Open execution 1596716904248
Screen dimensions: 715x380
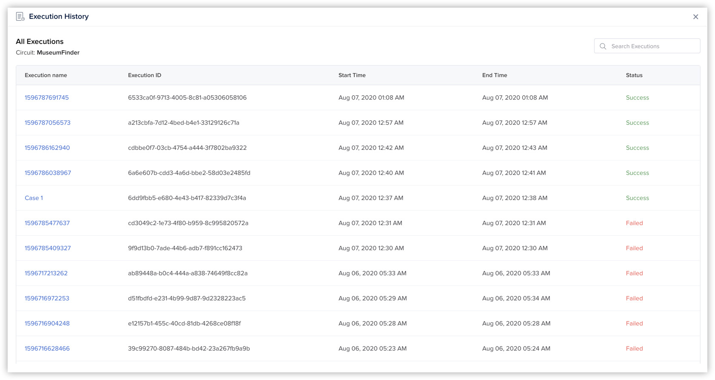point(47,323)
